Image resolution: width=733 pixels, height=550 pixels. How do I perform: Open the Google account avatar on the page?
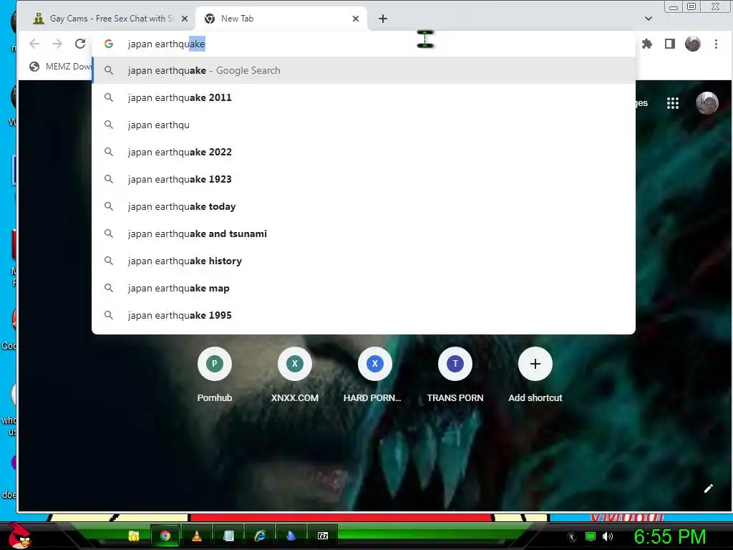(707, 103)
